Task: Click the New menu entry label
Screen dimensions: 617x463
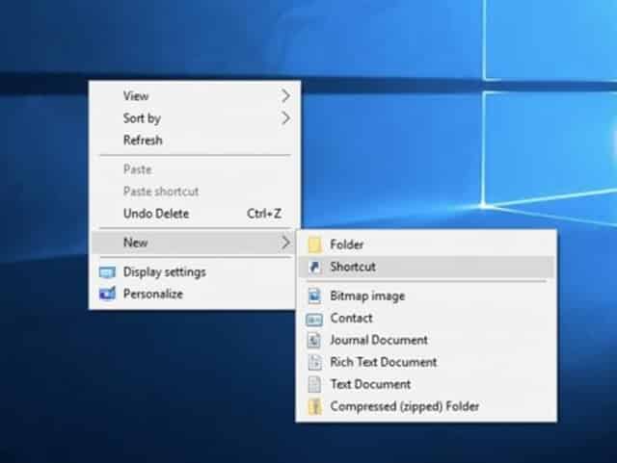Action: click(x=136, y=244)
